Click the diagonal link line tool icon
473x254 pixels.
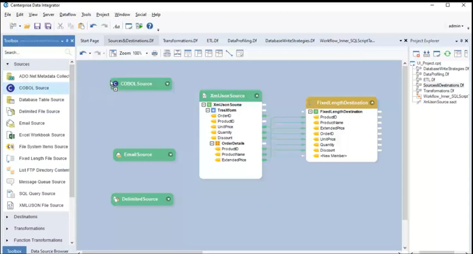[x=229, y=54]
